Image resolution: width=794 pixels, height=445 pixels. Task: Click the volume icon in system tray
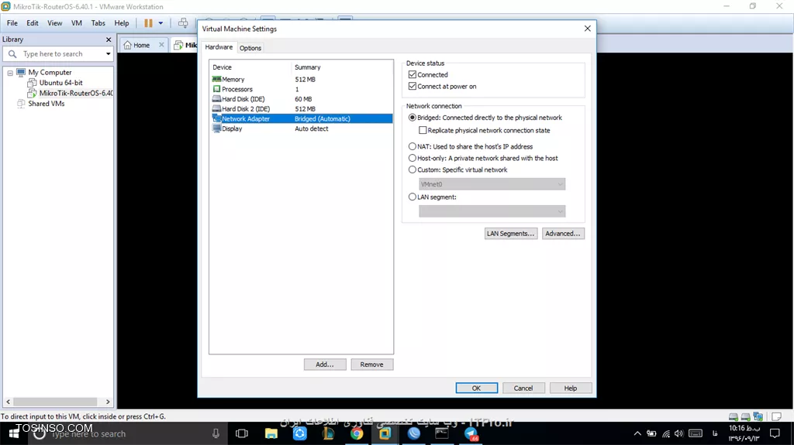[679, 433]
